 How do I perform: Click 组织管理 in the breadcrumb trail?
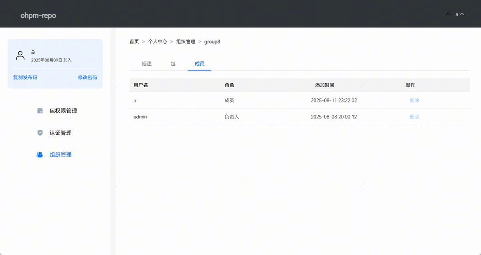pyautogui.click(x=186, y=42)
